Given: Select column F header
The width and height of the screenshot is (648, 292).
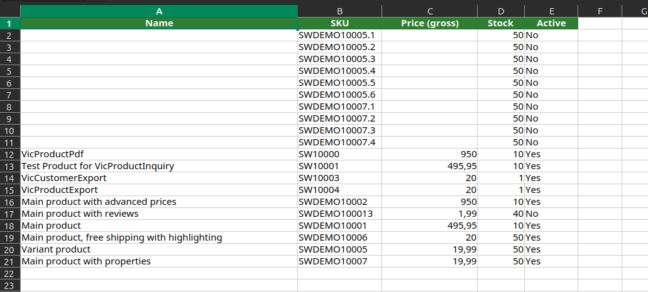Looking at the screenshot, I should [x=600, y=11].
